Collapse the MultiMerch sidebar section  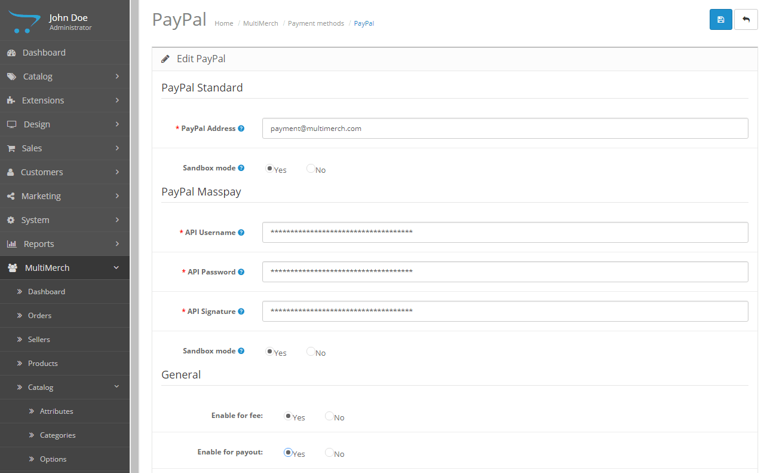65,268
